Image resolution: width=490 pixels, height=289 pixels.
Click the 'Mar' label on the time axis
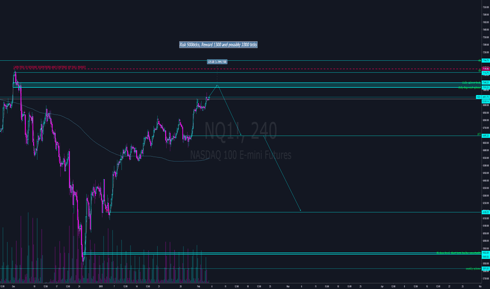pos(288,286)
